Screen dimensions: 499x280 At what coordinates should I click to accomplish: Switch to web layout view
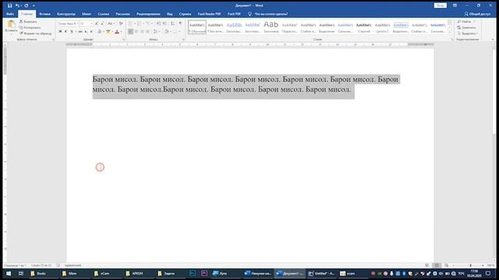pos(447,265)
